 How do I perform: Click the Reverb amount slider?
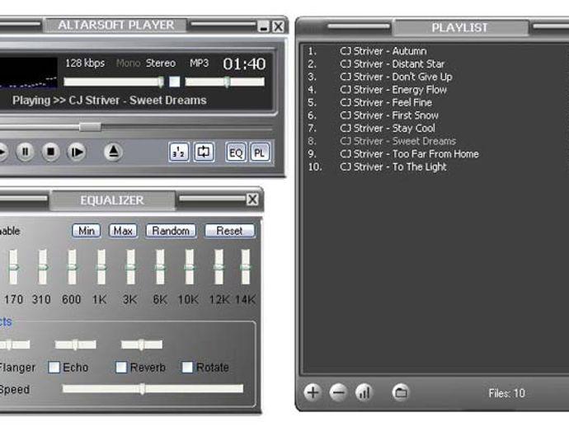142,345
